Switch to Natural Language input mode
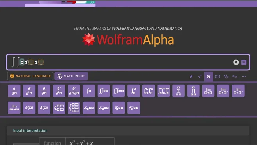 click(30, 76)
